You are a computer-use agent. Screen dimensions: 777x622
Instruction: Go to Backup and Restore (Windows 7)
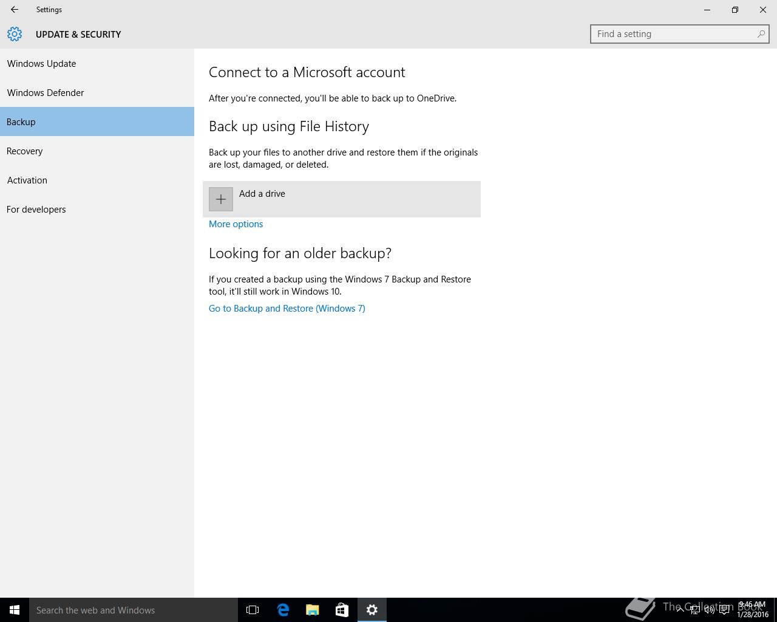tap(287, 309)
